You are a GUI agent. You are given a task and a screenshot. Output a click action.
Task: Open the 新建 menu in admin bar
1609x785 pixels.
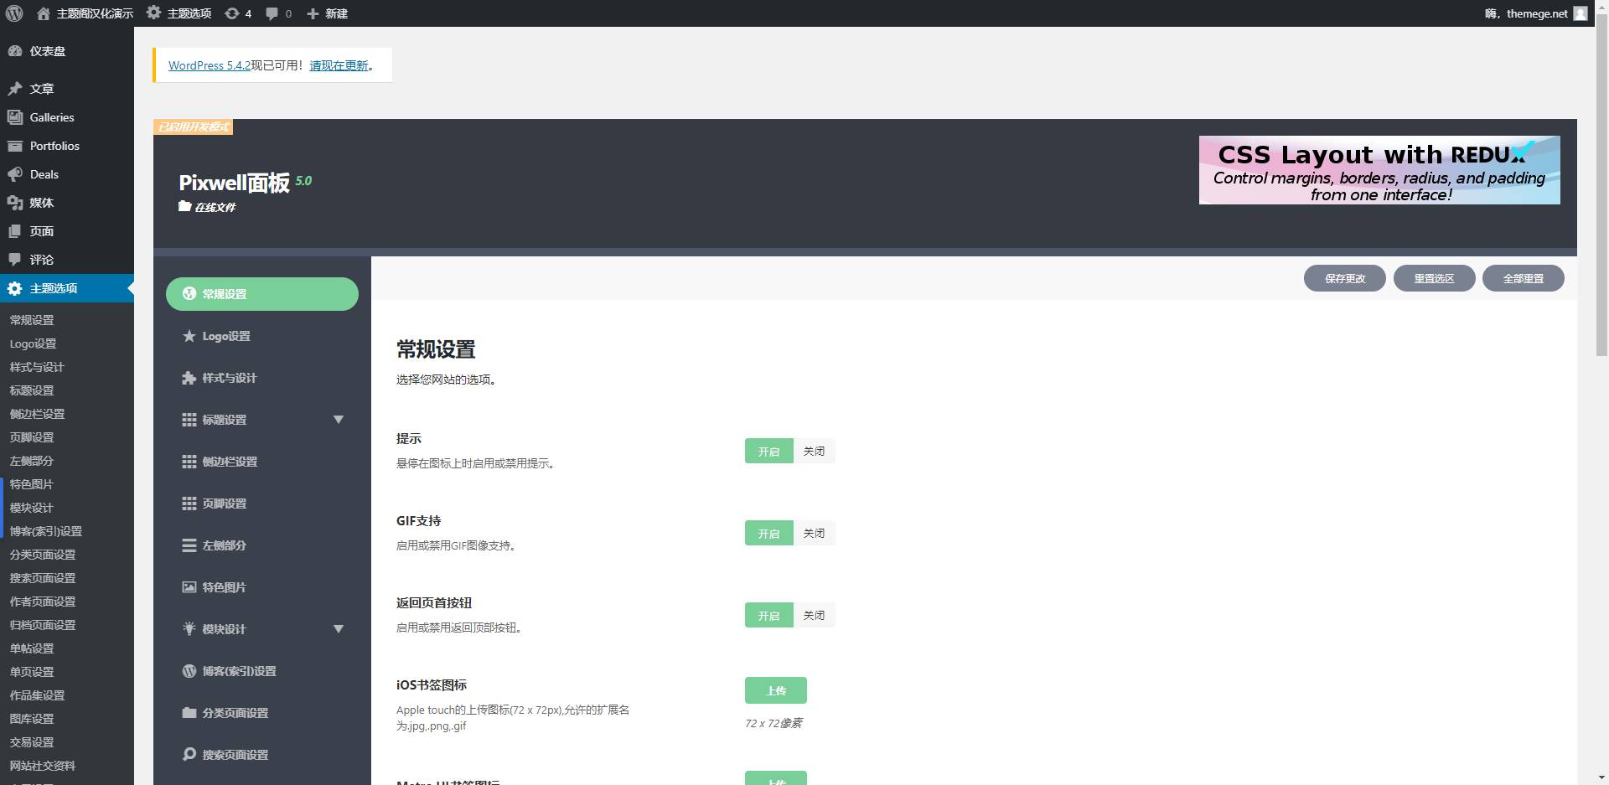tap(327, 13)
